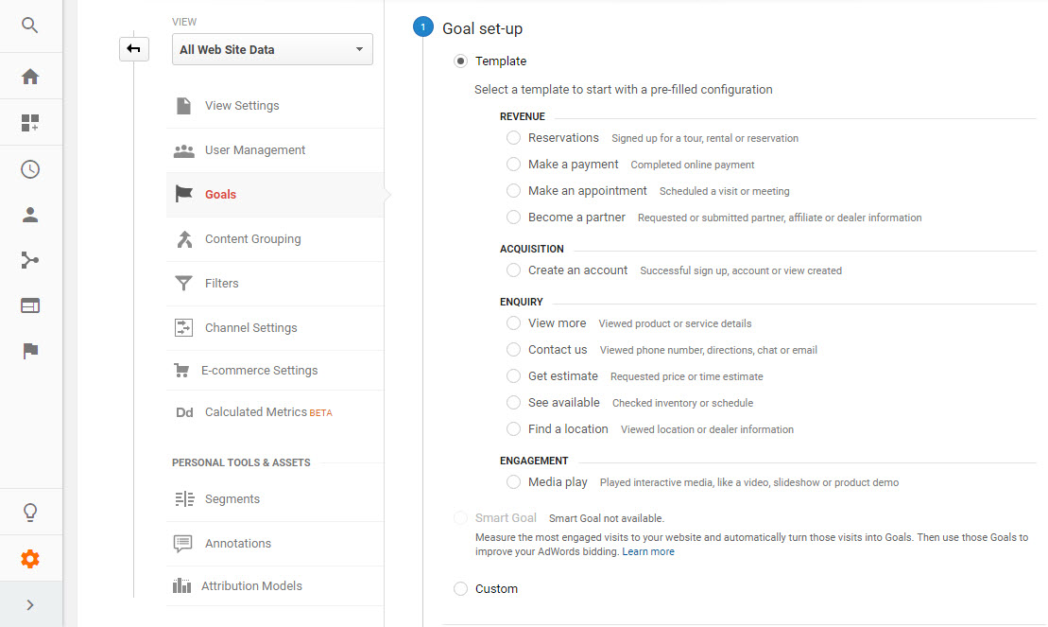
Task: Select the Media play radio button
Action: tap(513, 481)
